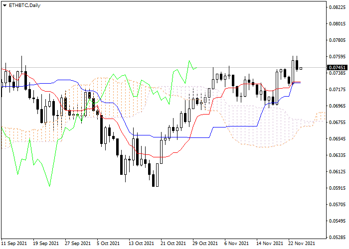
Task: Click the black triangle beside ETHBTC,Daily
Action: click(x=5, y=4)
